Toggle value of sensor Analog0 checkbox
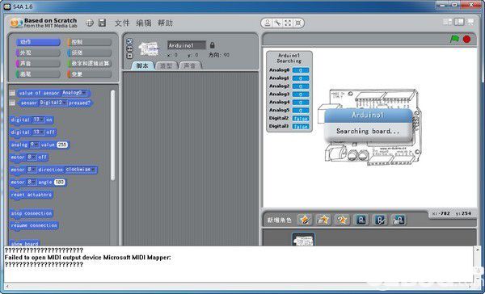485x294 pixels. pos(12,93)
